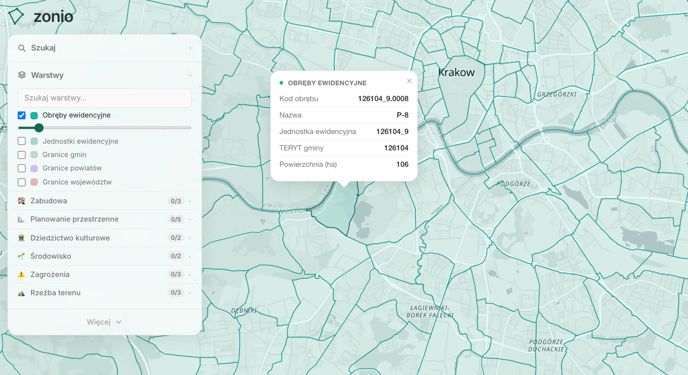This screenshot has width=688, height=375.
Task: Select the Dziedzictwo kulturowe category row
Action: [x=105, y=238]
